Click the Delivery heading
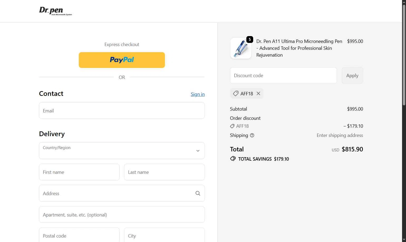Viewport: 406px width, 242px height. [x=52, y=134]
